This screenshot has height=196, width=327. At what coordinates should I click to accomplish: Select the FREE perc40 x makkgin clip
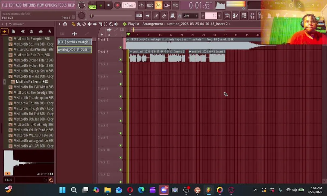pos(74,42)
